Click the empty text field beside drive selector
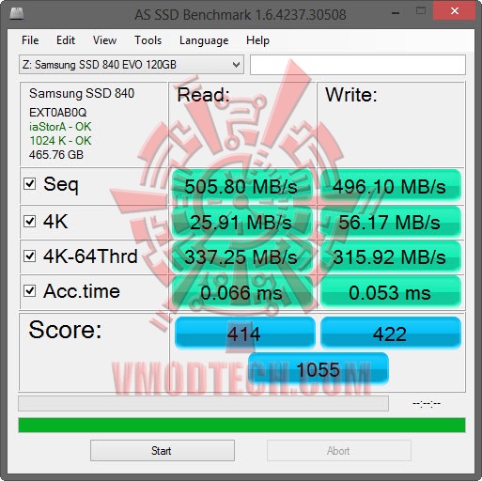 [x=358, y=65]
